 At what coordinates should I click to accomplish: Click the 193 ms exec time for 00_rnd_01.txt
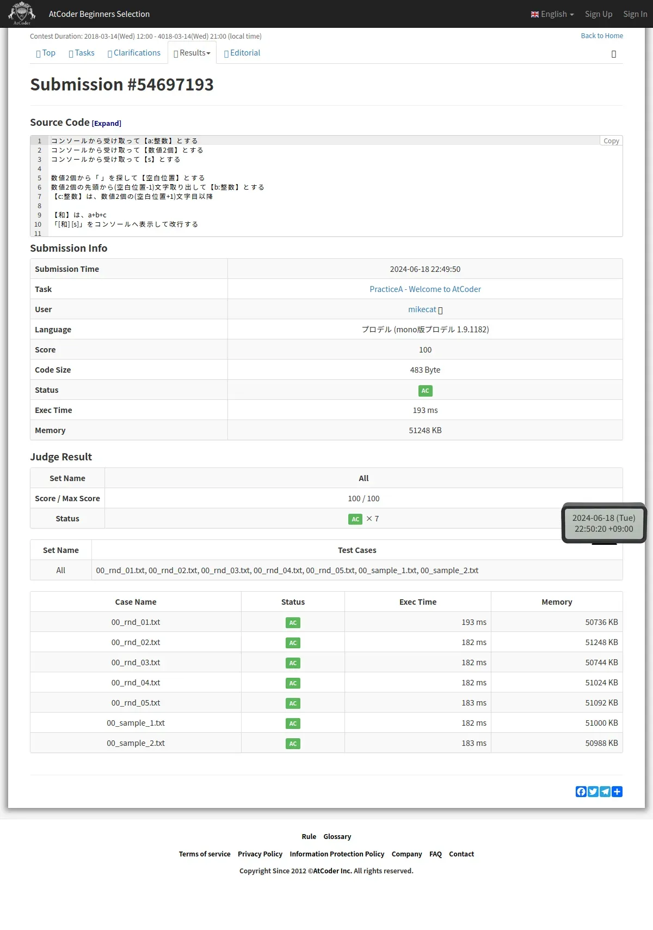pos(474,622)
